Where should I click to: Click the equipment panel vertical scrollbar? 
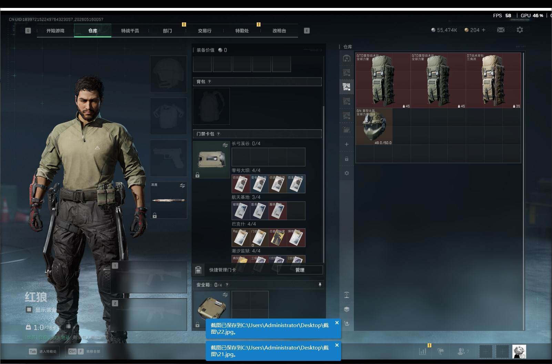pos(323,184)
